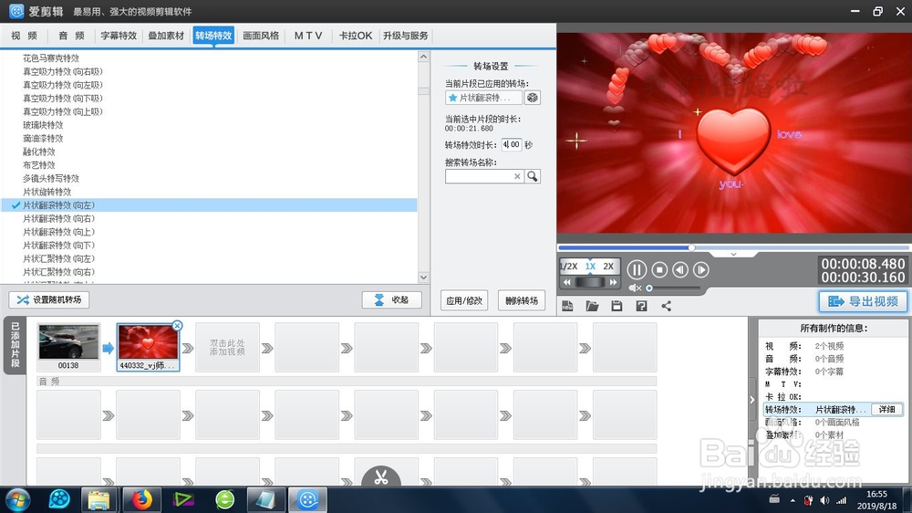Click transition list scroll-up arrow
This screenshot has width=912, height=513.
(x=423, y=58)
